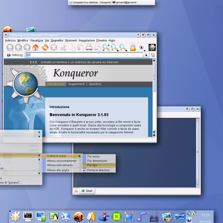Go forward with the Forward arrow

(27, 47)
